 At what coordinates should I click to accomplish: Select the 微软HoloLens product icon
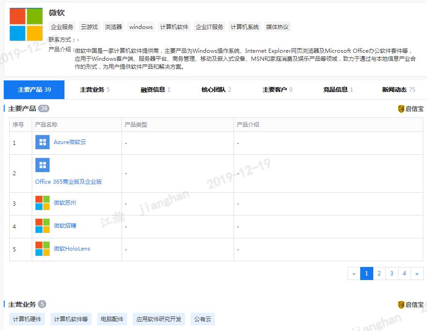pyautogui.click(x=42, y=249)
